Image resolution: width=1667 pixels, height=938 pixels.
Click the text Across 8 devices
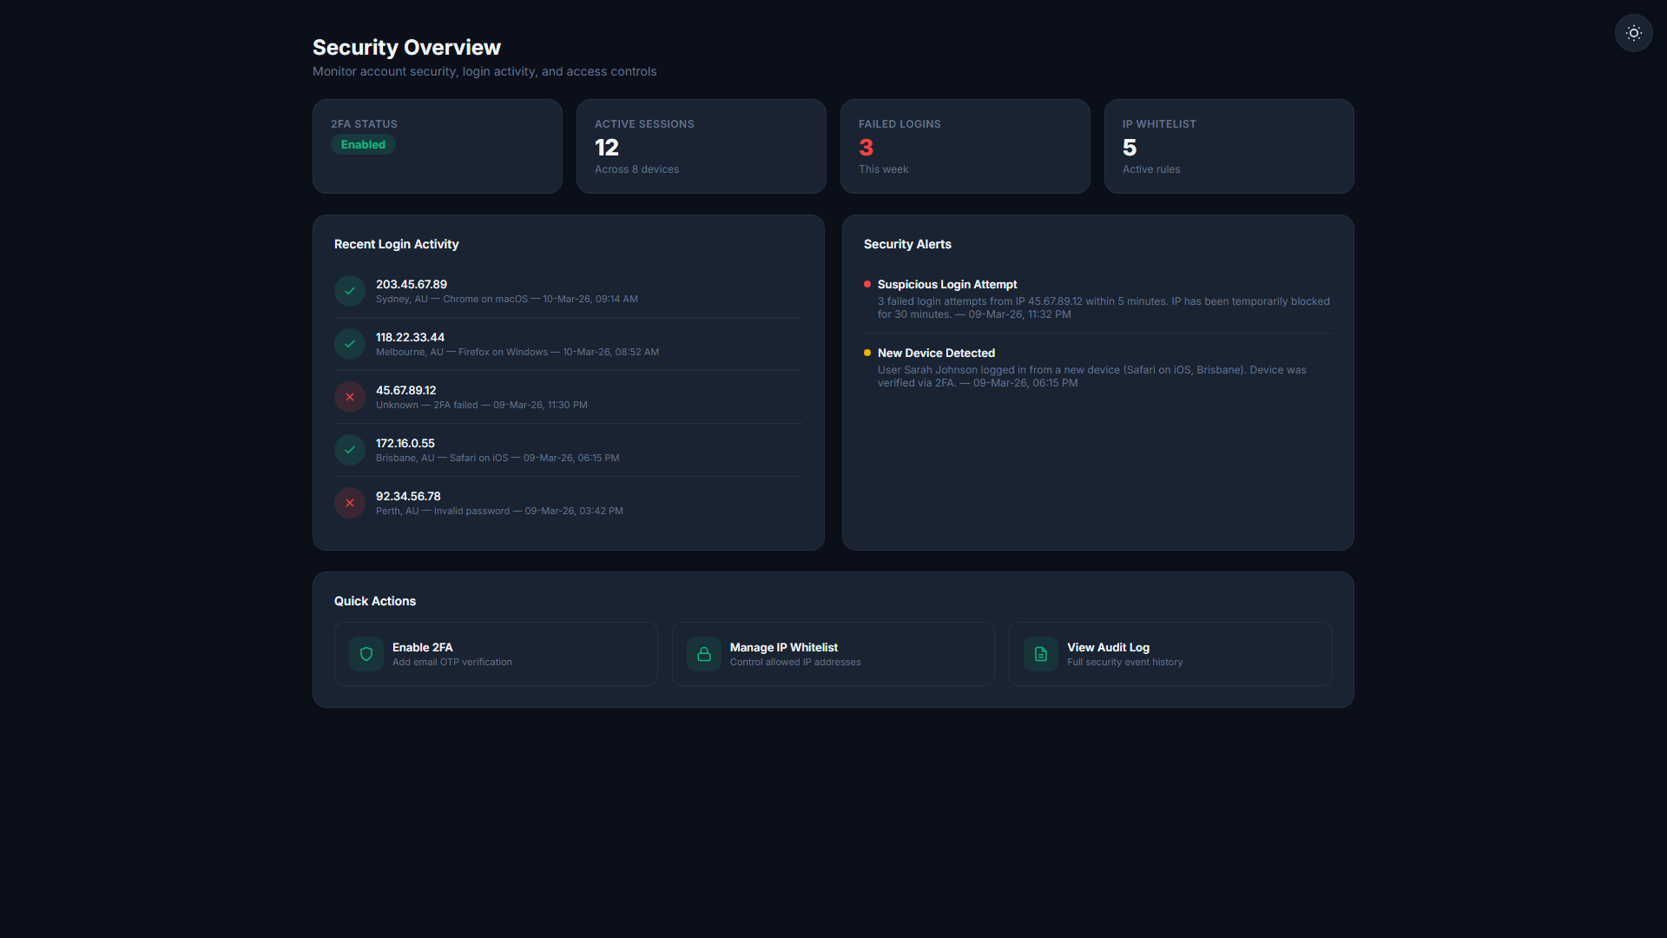[636, 169]
